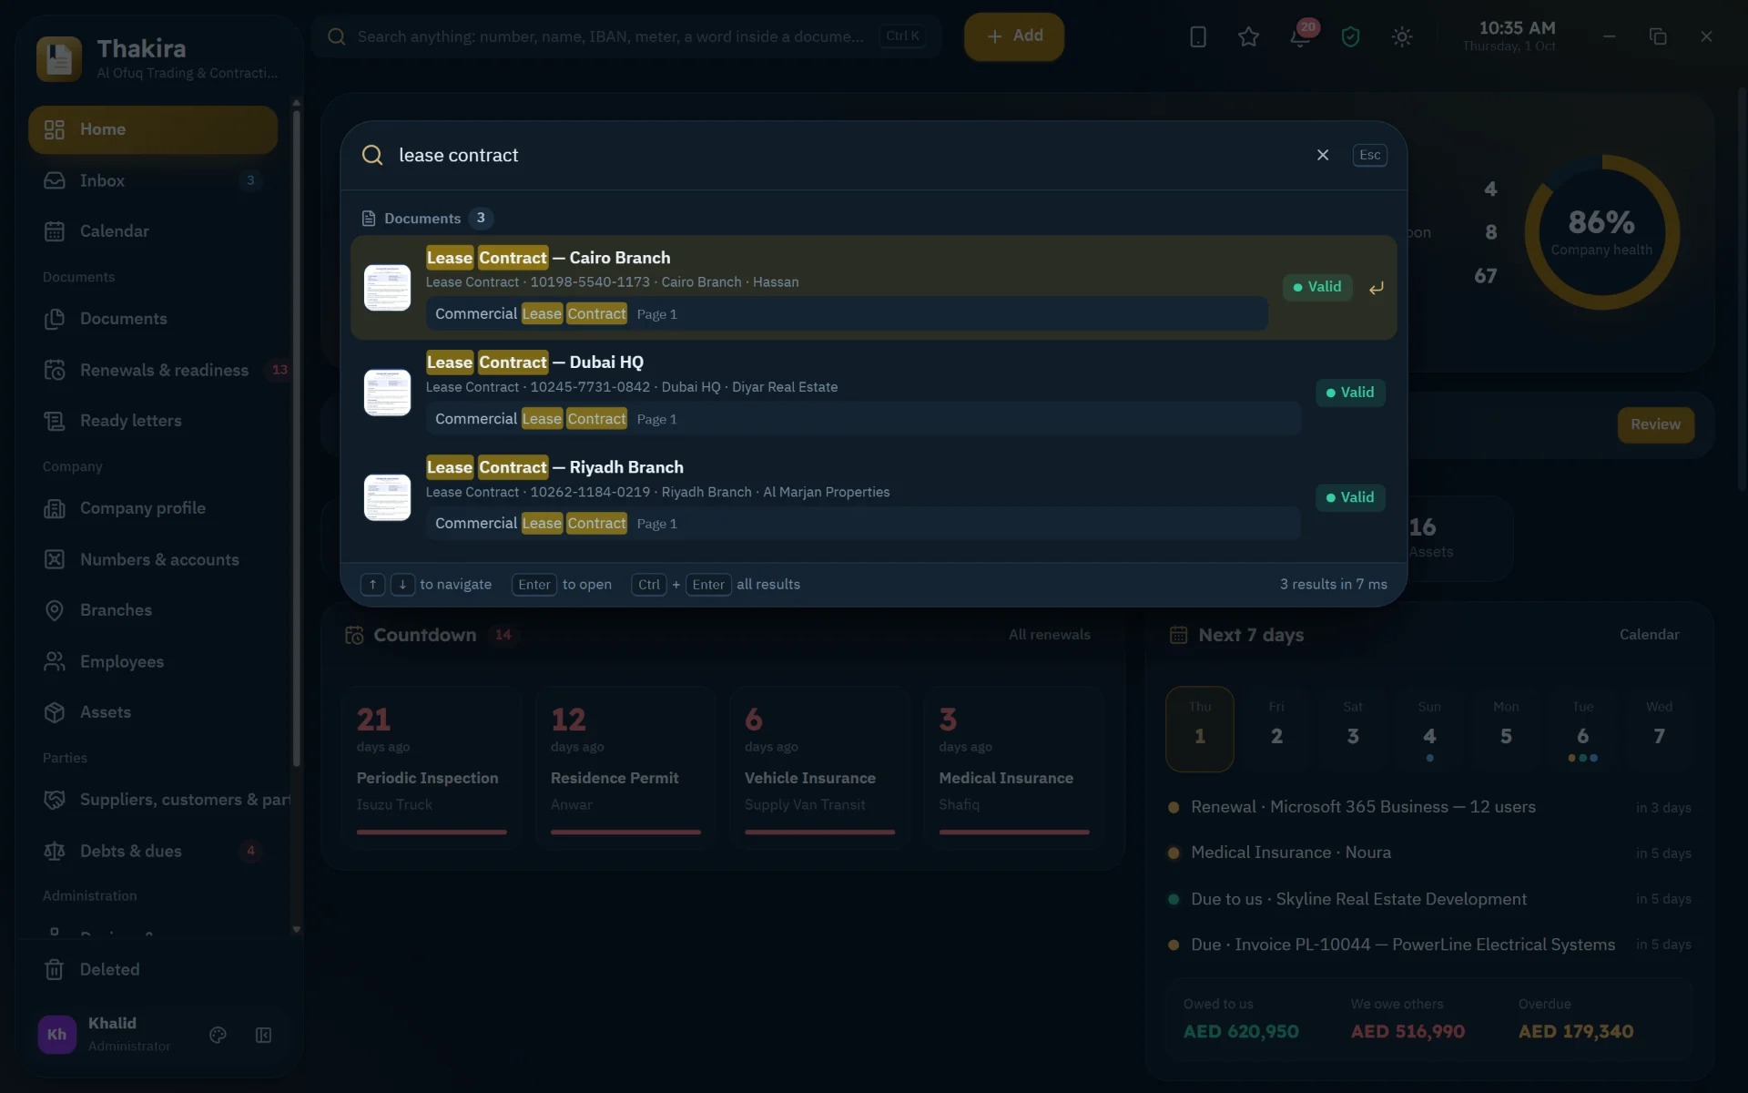
Task: Open Suppliers, customers & partners in sidebar
Action: (153, 800)
